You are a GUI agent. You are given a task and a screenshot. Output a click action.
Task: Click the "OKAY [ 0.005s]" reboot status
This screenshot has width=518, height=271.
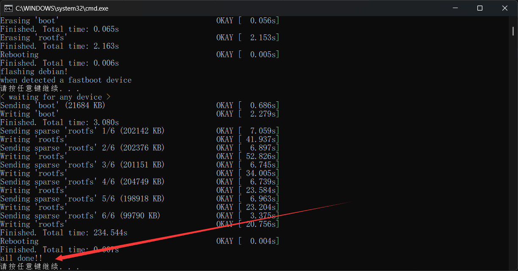coord(248,55)
